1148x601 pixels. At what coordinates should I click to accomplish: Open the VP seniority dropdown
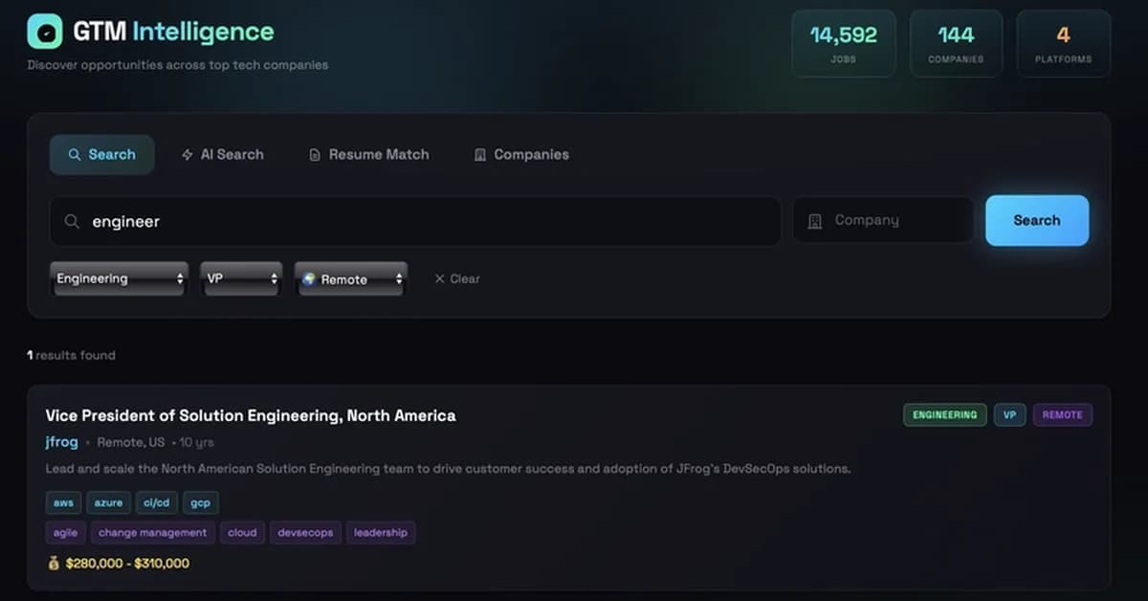(240, 278)
